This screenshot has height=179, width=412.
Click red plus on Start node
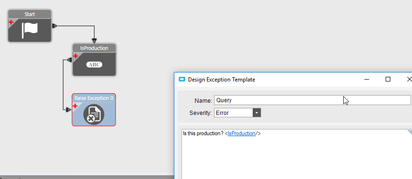(x=11, y=22)
